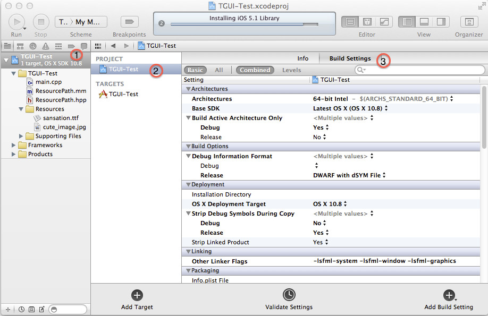Expand the Supporting Files folder
This screenshot has height=316, width=488.
tap(21, 136)
